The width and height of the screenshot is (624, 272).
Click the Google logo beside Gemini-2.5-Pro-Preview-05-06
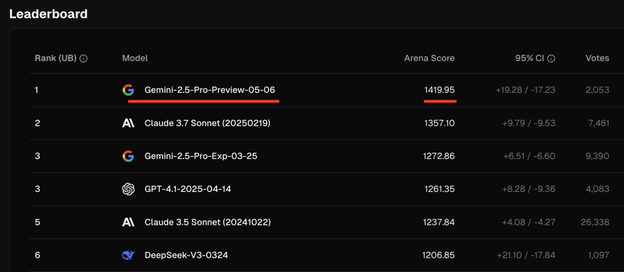(128, 90)
